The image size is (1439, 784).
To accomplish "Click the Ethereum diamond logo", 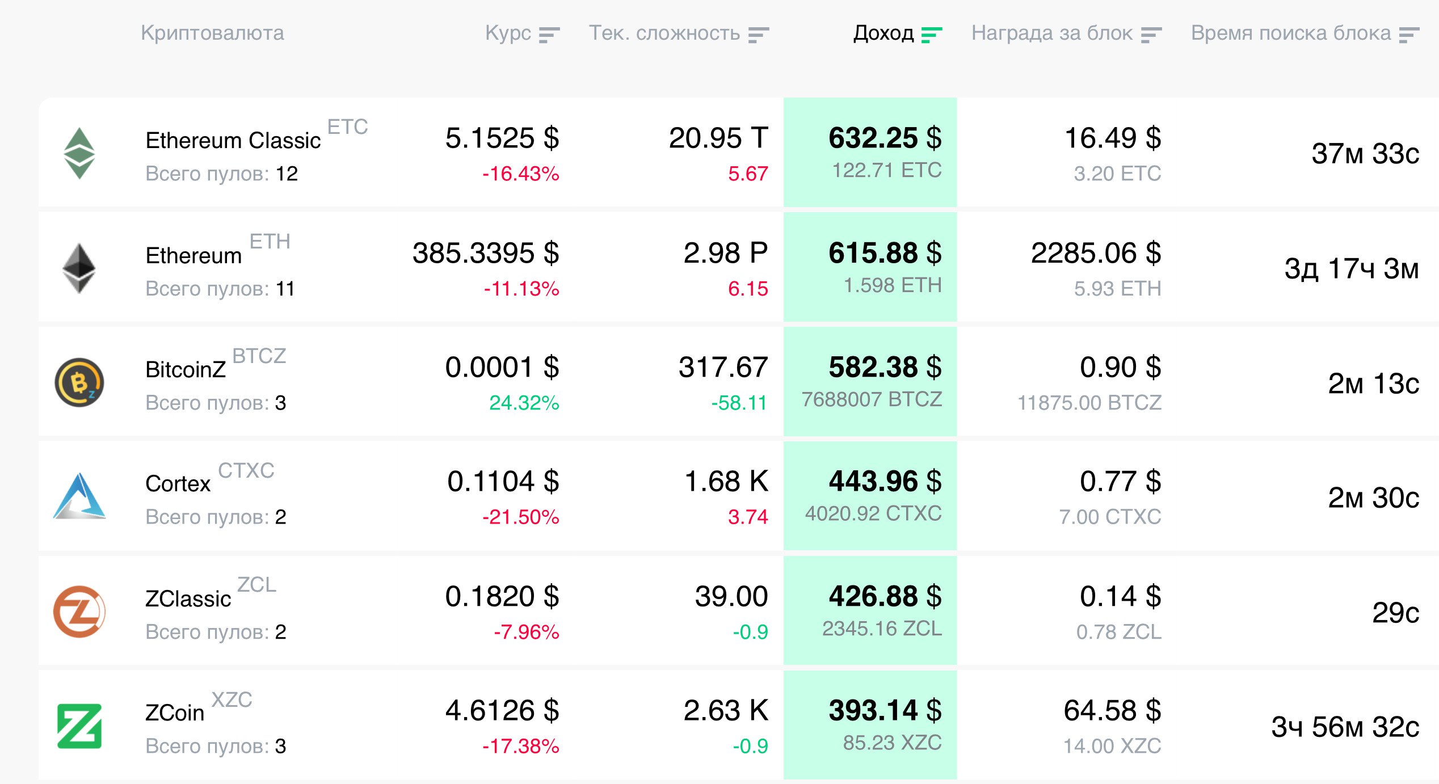I will (79, 268).
